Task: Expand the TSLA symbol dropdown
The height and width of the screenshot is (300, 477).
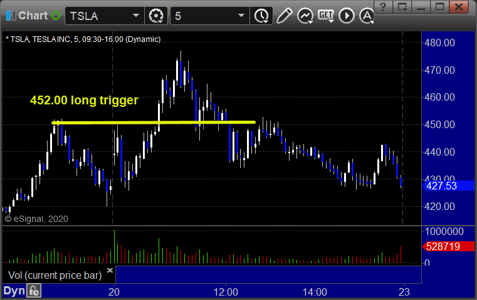Action: tap(136, 16)
